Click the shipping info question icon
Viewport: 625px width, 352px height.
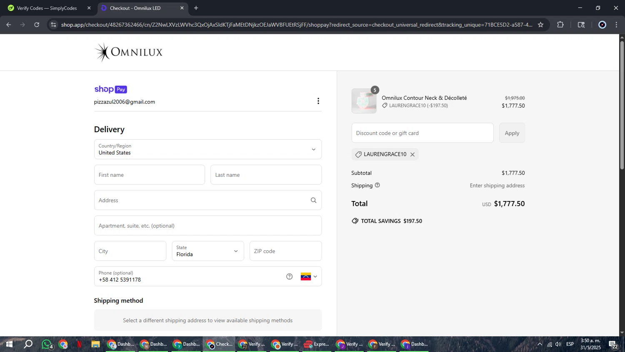tap(377, 185)
